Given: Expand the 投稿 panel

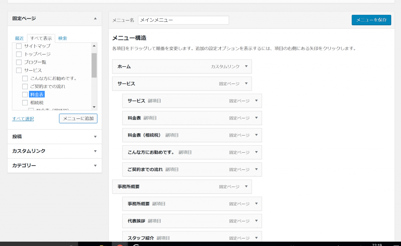Looking at the screenshot, I should (x=54, y=137).
